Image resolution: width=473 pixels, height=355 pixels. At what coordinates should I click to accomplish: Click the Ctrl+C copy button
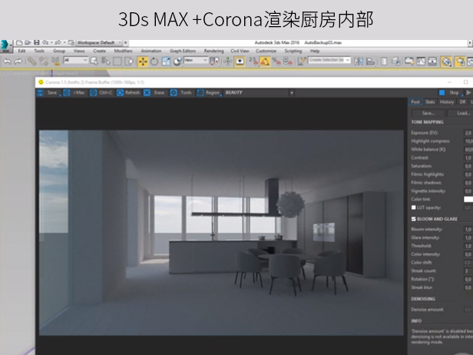coord(101,92)
